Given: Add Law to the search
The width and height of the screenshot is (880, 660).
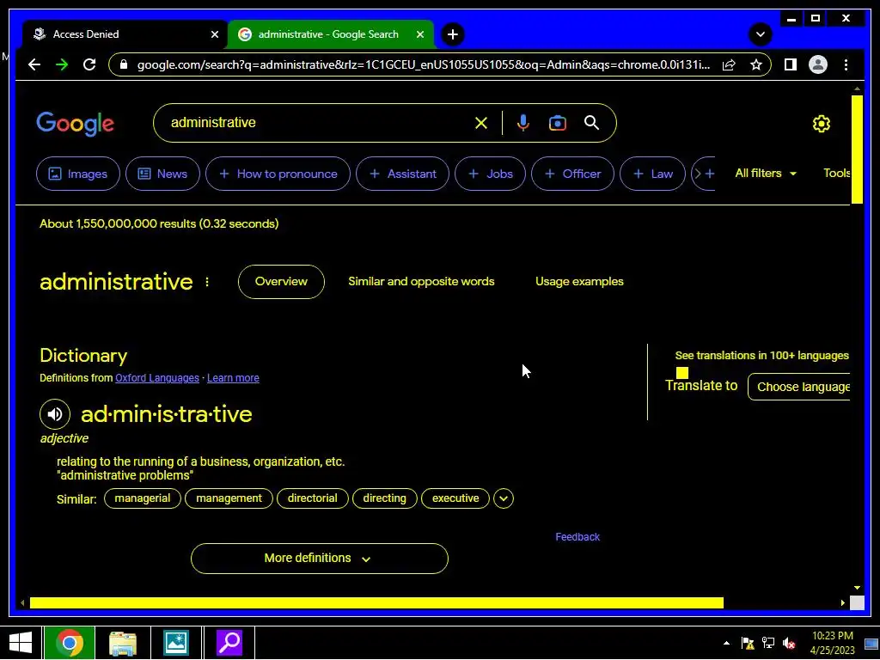Looking at the screenshot, I should tap(653, 174).
